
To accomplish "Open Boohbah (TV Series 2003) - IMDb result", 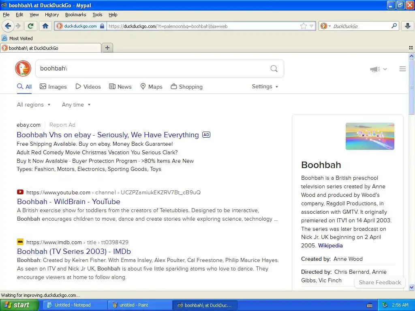I will tap(74, 251).
